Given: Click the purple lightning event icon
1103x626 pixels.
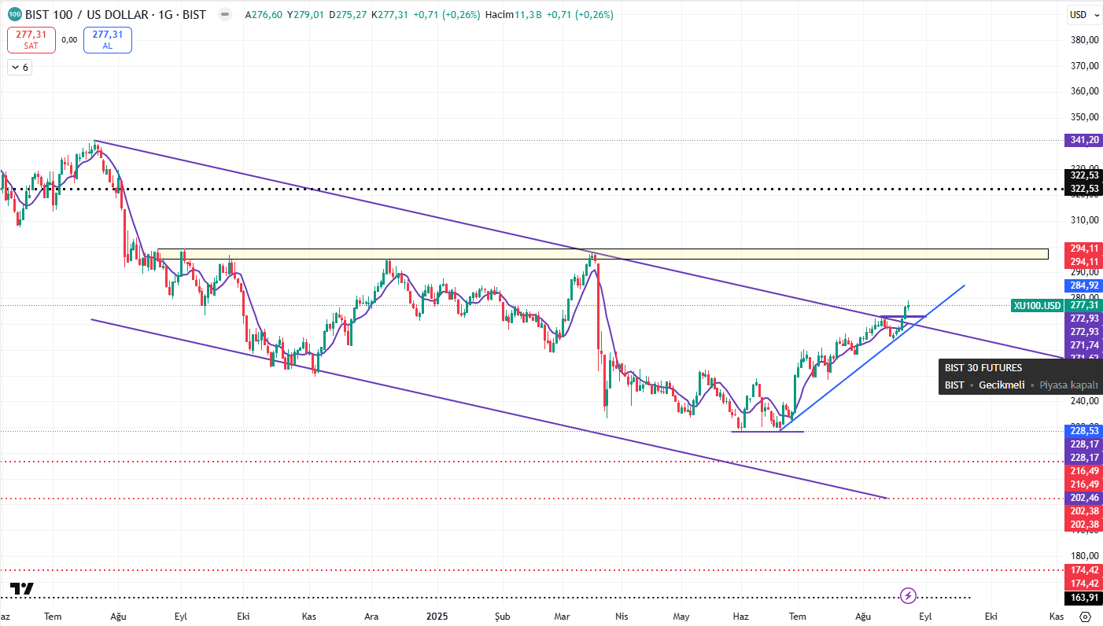Looking at the screenshot, I should coord(908,595).
